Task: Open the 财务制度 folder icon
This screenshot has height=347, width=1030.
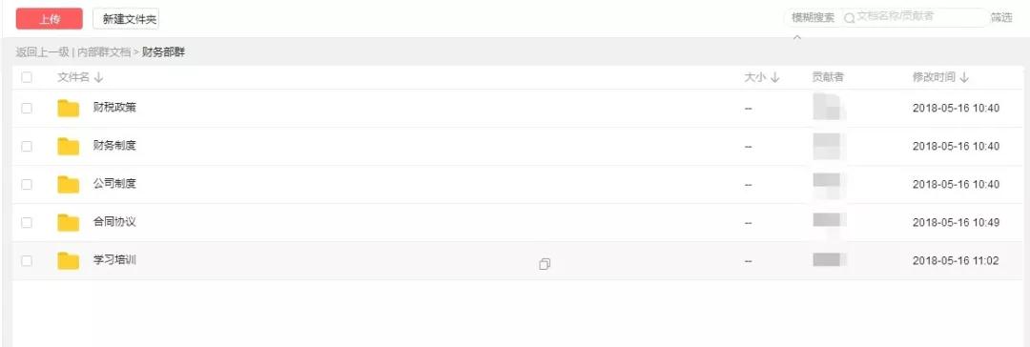Action: (69, 146)
